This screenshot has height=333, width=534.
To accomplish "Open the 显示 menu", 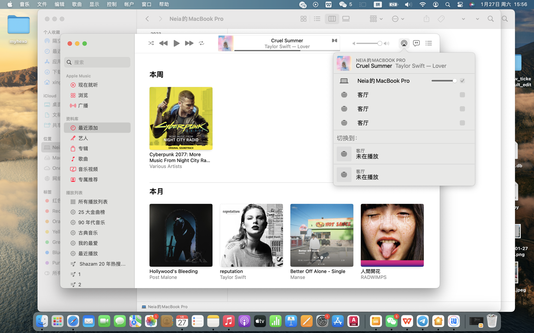I will 94,4.
